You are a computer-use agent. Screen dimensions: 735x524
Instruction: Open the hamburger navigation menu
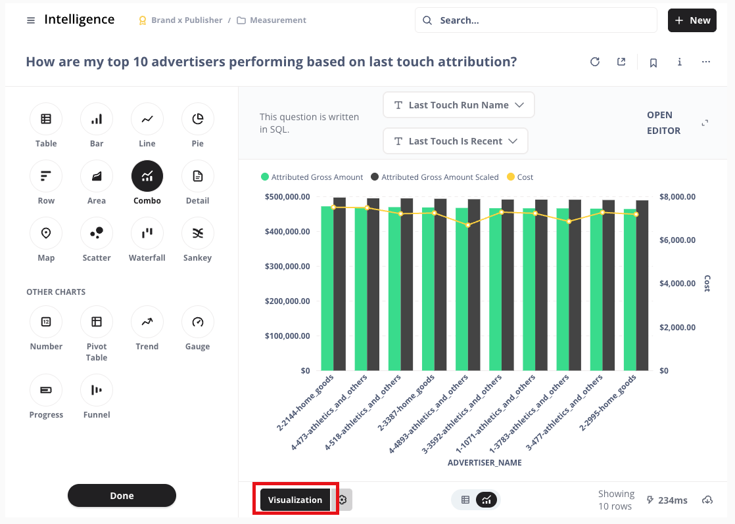point(31,20)
